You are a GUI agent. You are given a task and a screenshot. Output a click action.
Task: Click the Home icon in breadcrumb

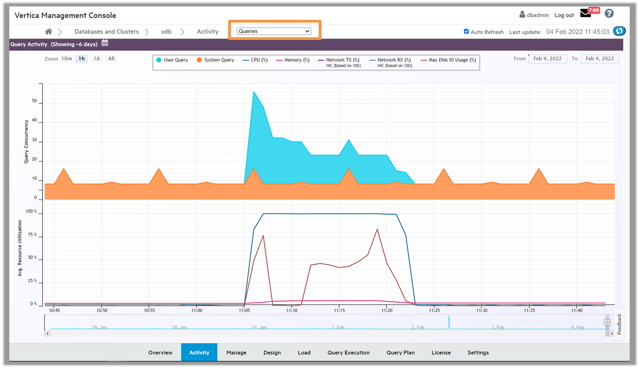[49, 31]
